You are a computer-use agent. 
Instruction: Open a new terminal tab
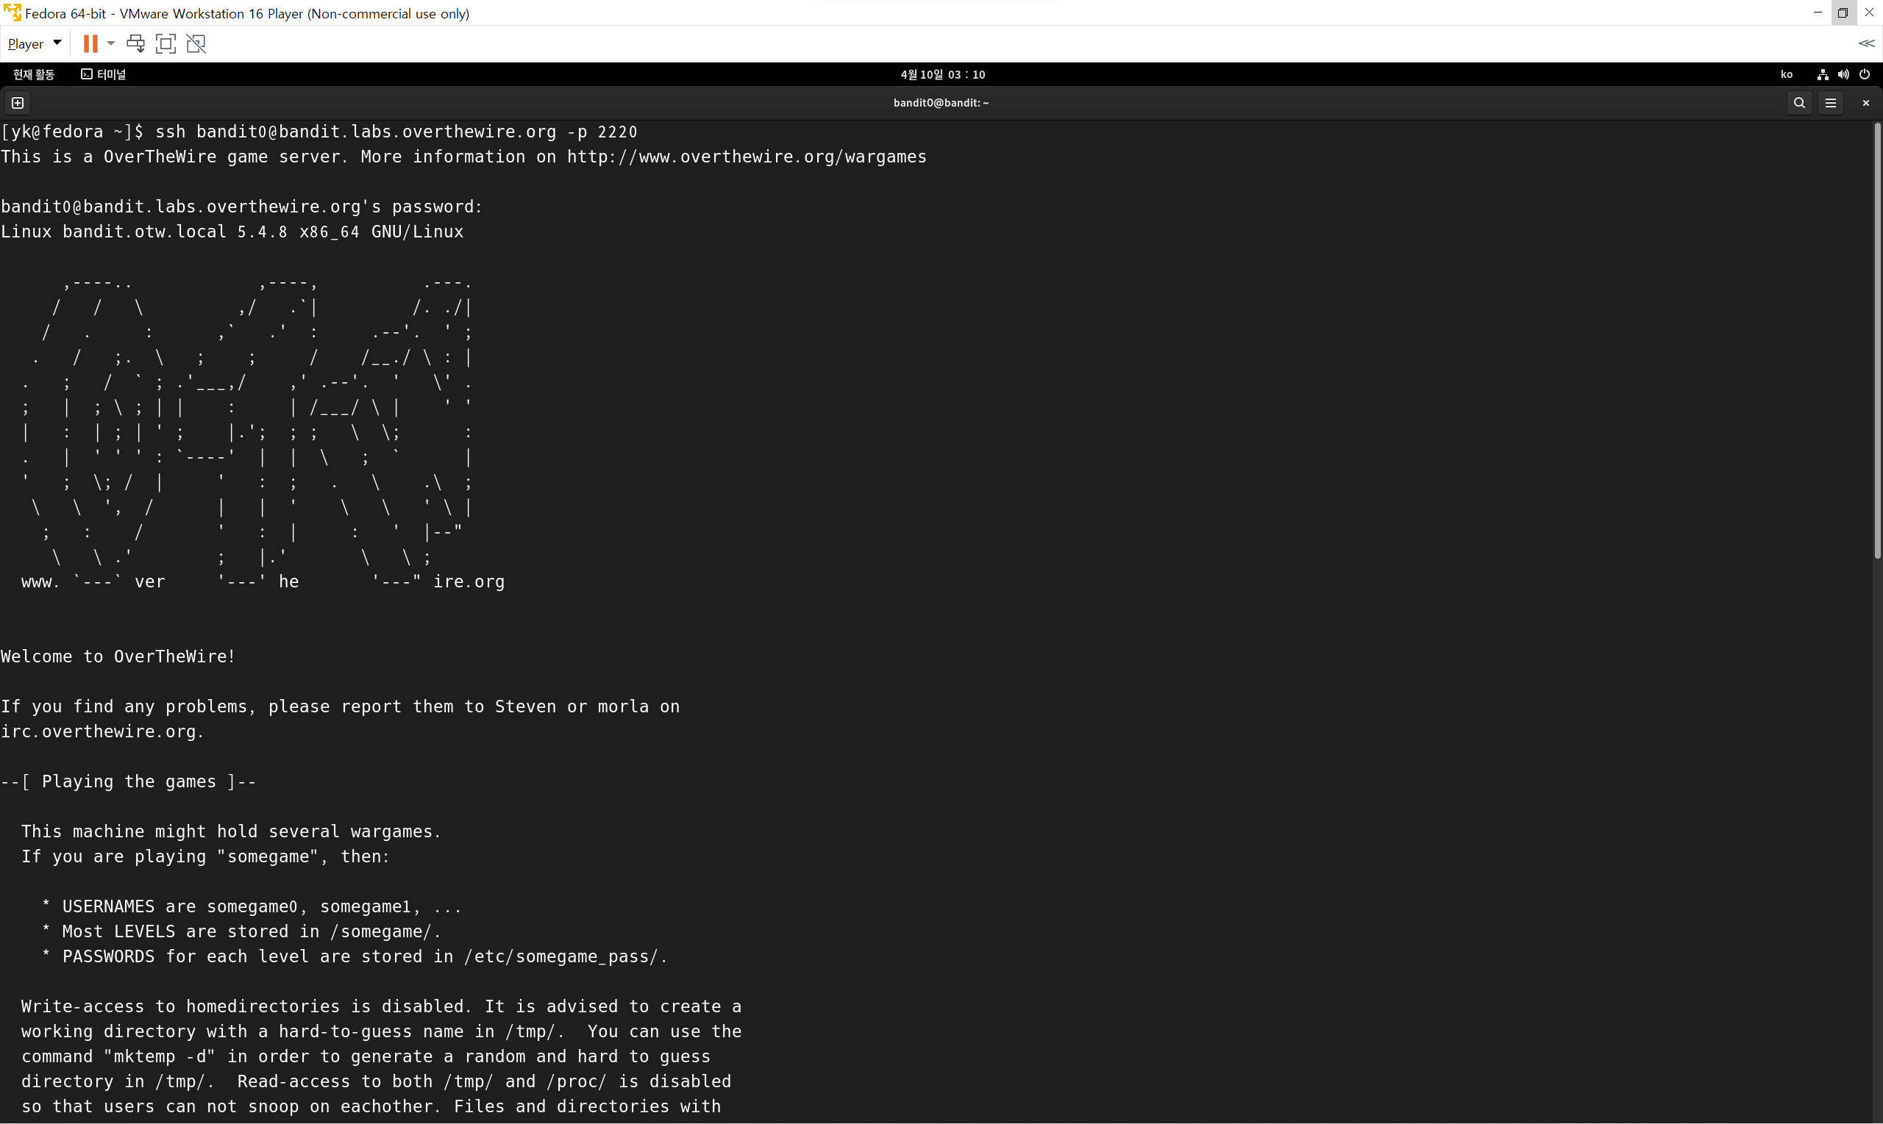click(18, 103)
